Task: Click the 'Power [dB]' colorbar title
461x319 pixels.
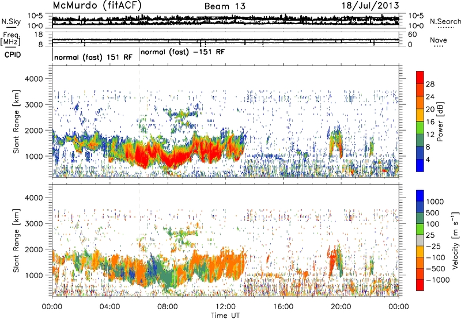Action: [x=440, y=121]
